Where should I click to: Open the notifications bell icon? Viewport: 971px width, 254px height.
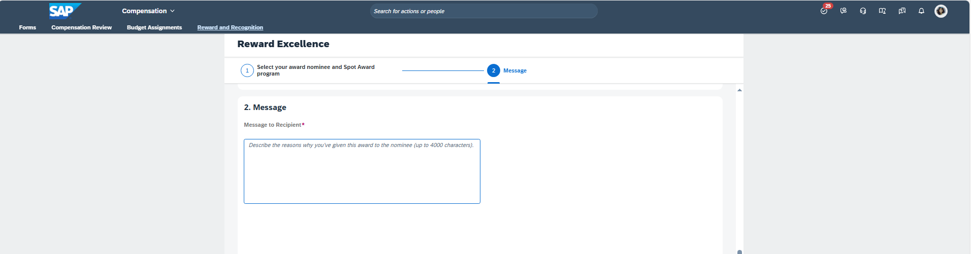[921, 11]
